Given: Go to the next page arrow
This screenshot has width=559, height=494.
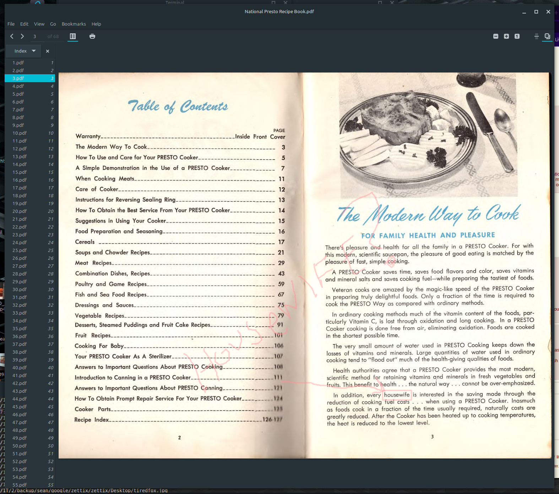Looking at the screenshot, I should click(x=22, y=36).
